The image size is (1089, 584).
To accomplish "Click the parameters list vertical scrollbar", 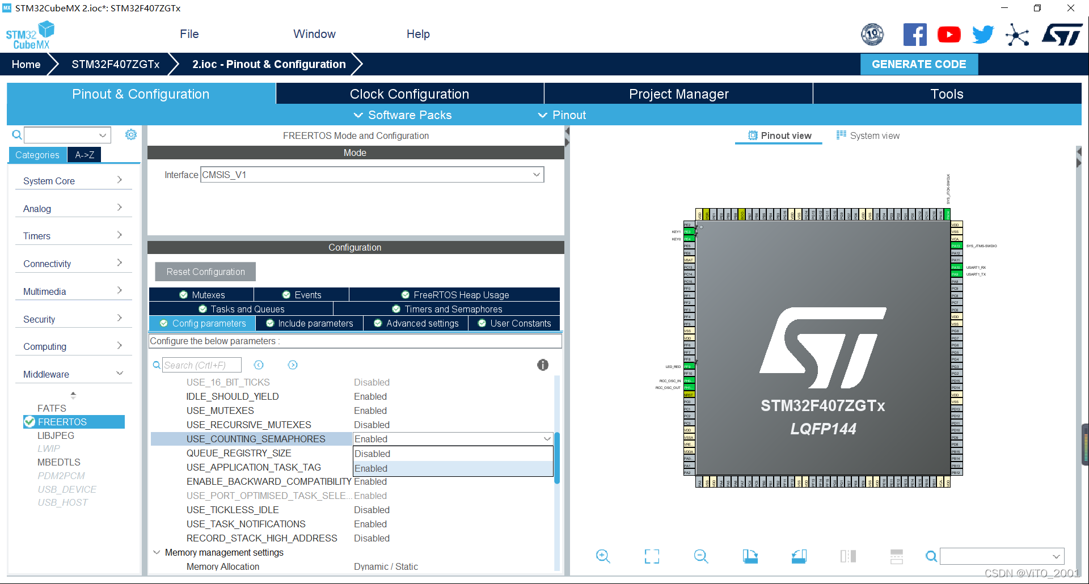I will pos(557,458).
